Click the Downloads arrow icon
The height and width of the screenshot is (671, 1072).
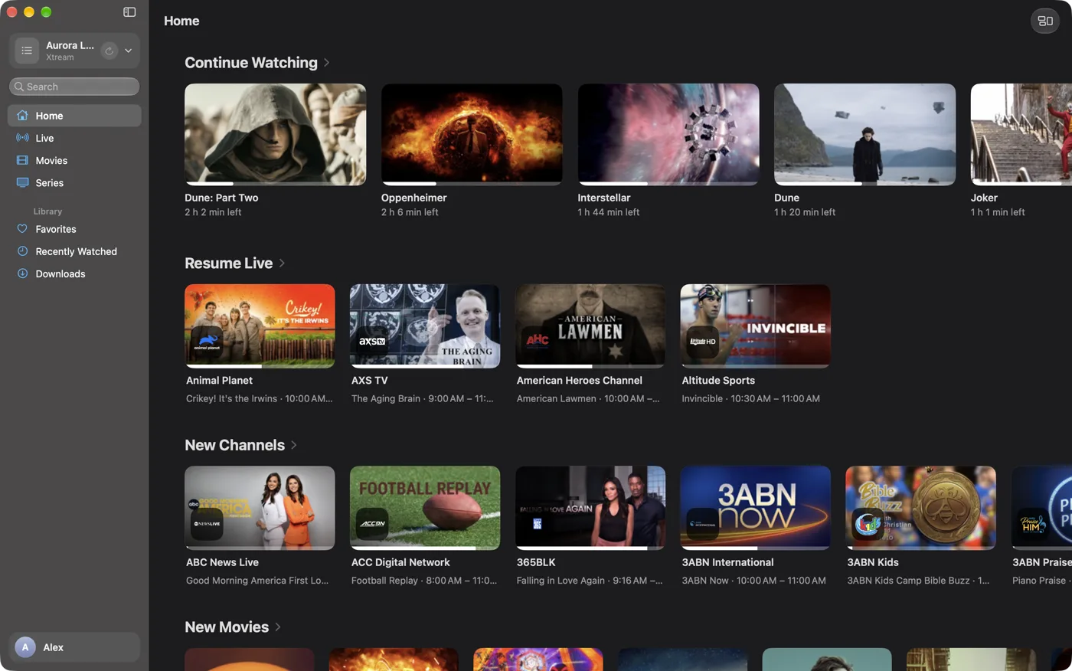pyautogui.click(x=22, y=273)
